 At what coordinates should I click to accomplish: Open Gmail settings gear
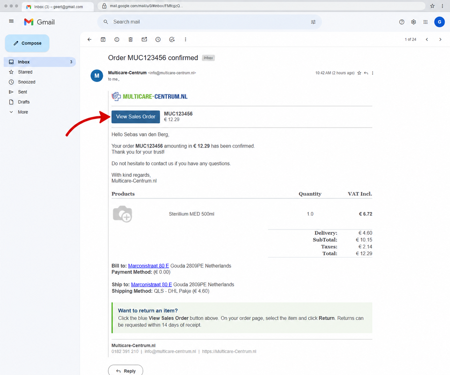(x=414, y=22)
